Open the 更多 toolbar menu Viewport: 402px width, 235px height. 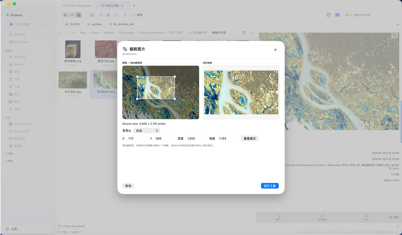coord(138,15)
